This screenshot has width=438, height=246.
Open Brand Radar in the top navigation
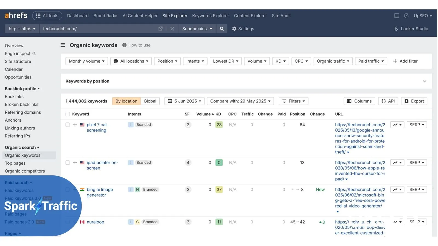pos(106,16)
